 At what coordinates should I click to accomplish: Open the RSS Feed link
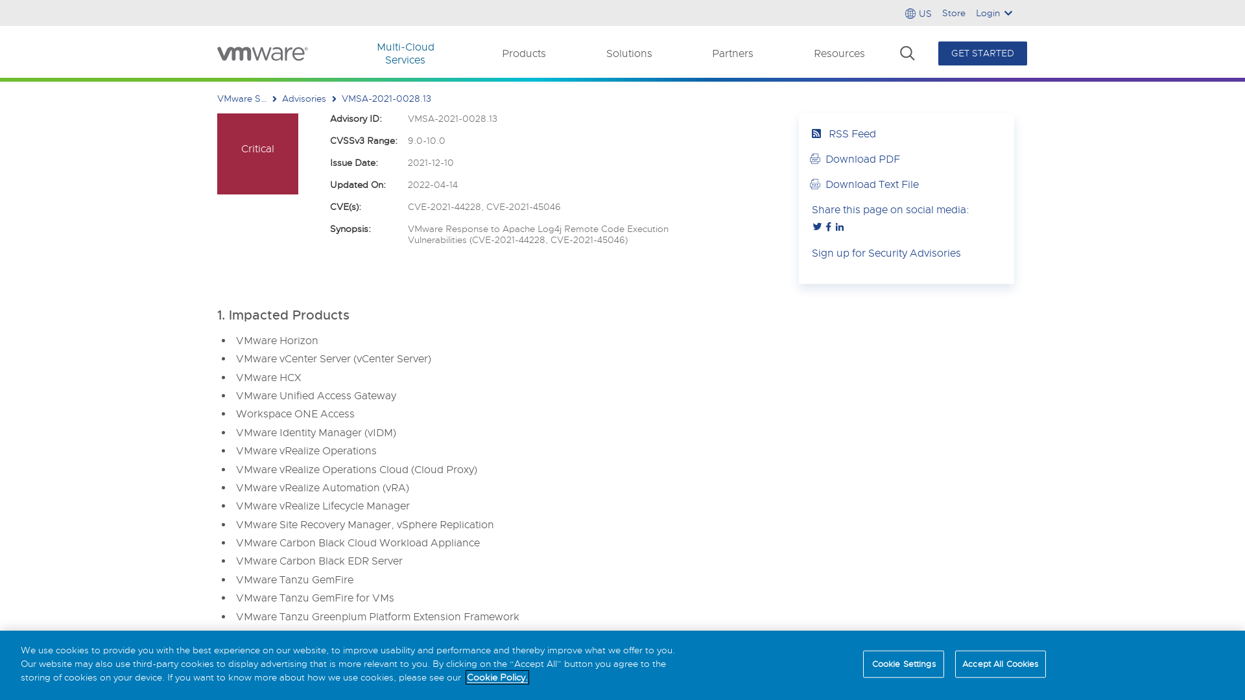coord(852,134)
